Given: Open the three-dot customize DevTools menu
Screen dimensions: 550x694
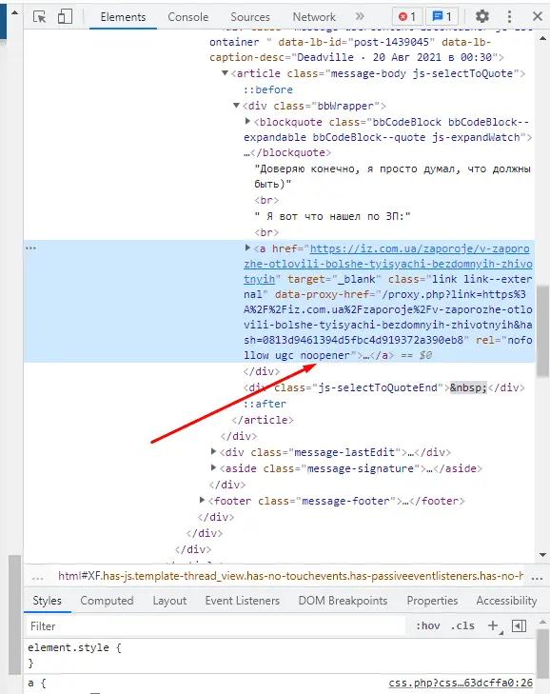Looking at the screenshot, I should 509,17.
